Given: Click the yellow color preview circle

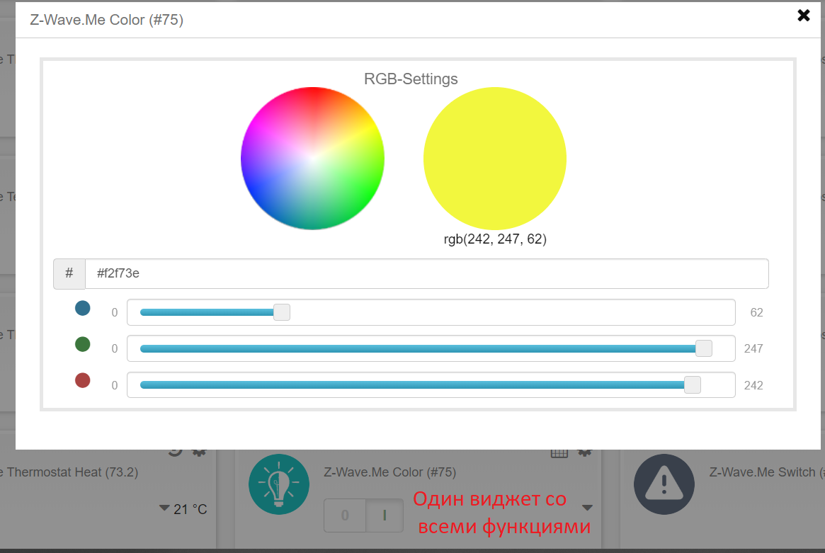Looking at the screenshot, I should pyautogui.click(x=494, y=159).
